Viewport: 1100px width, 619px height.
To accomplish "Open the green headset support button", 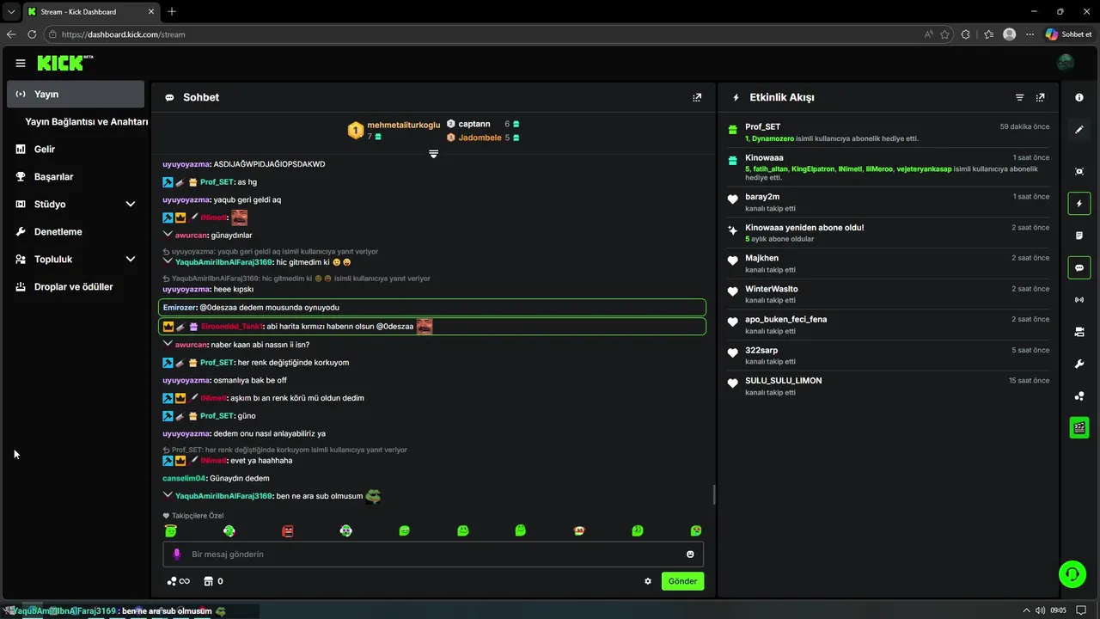I will 1072,574.
